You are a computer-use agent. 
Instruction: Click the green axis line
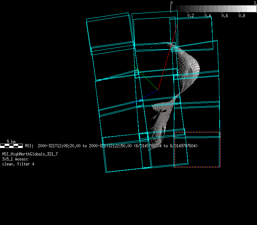pos(146,77)
